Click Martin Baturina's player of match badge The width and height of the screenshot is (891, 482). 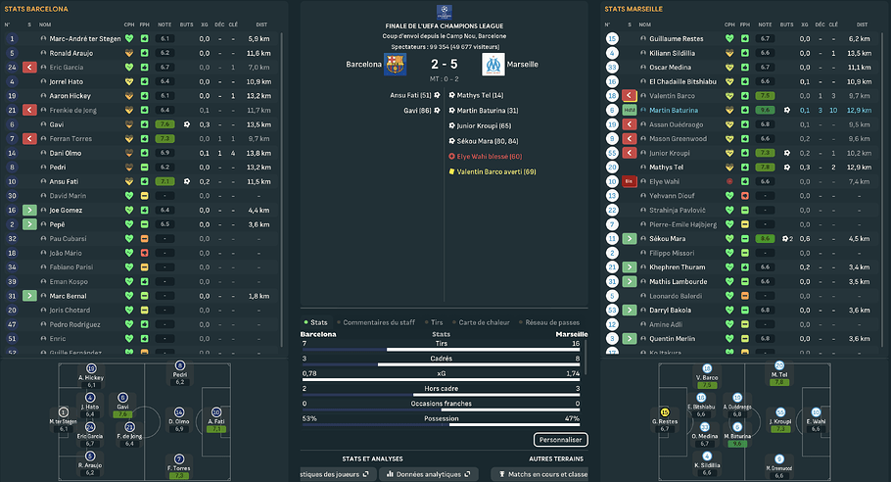coord(629,111)
